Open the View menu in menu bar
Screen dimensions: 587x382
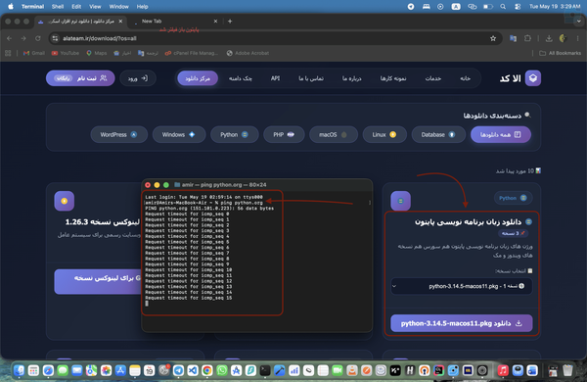pyautogui.click(x=95, y=7)
